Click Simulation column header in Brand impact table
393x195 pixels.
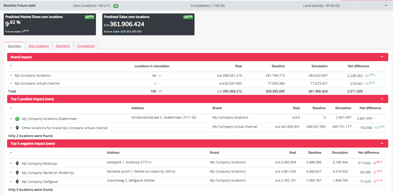(319, 66)
